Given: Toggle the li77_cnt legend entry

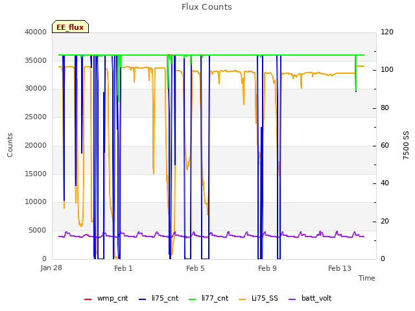Looking at the screenshot, I should coord(209,299).
